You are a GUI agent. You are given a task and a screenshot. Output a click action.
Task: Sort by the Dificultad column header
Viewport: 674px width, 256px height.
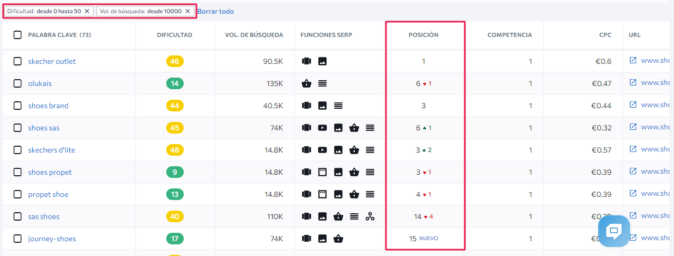tap(175, 35)
